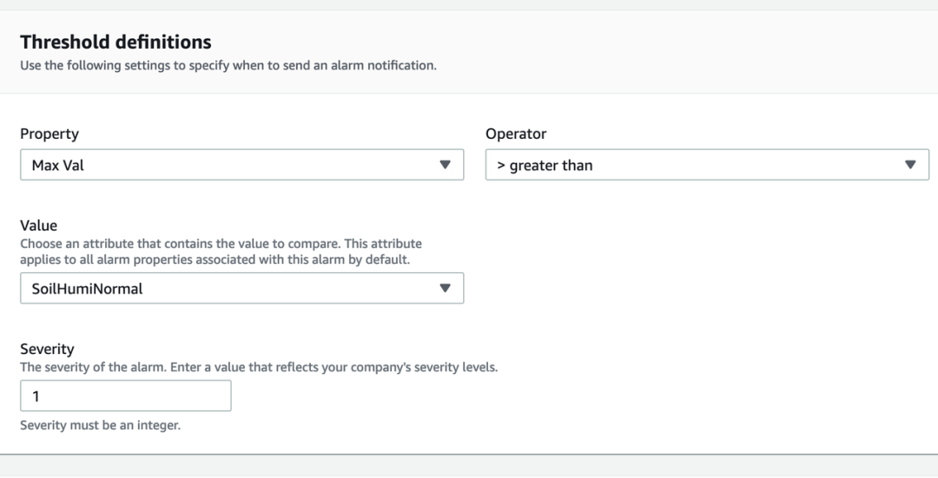Screen dimensions: 938x478
Task: Click the '> greater than' selected text
Action: tap(545, 165)
